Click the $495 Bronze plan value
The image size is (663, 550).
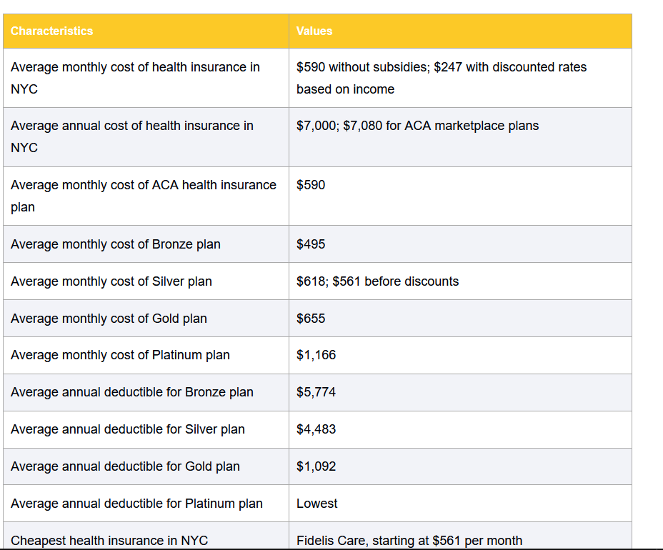311,244
